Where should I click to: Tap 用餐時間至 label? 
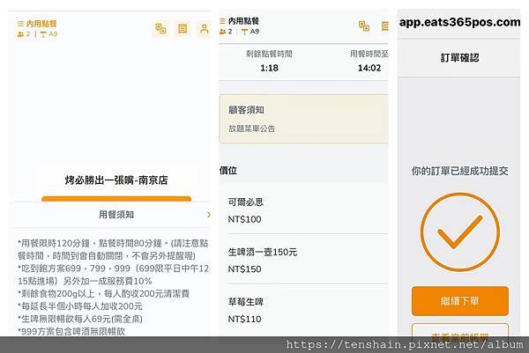[x=369, y=54]
